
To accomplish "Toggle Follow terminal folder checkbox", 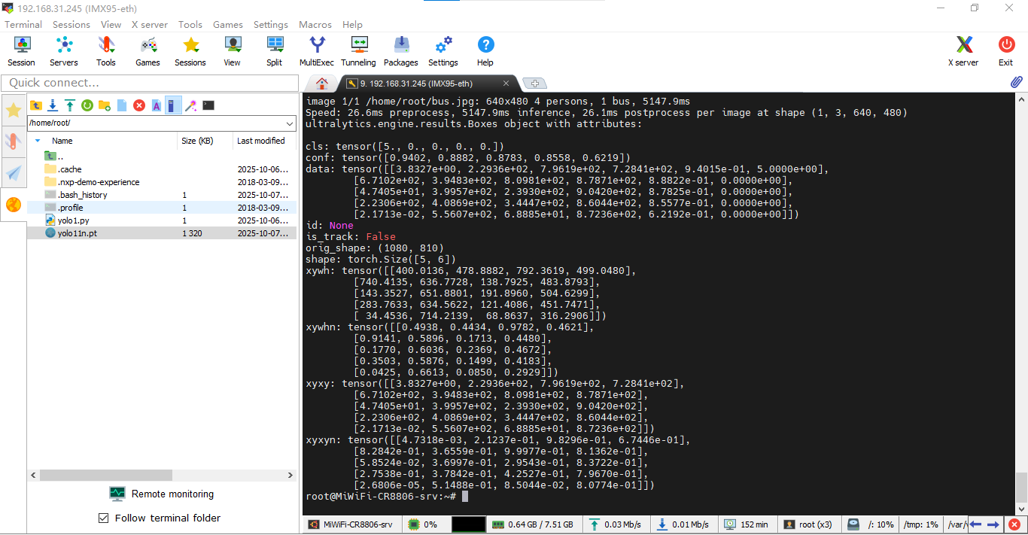I will coord(104,518).
